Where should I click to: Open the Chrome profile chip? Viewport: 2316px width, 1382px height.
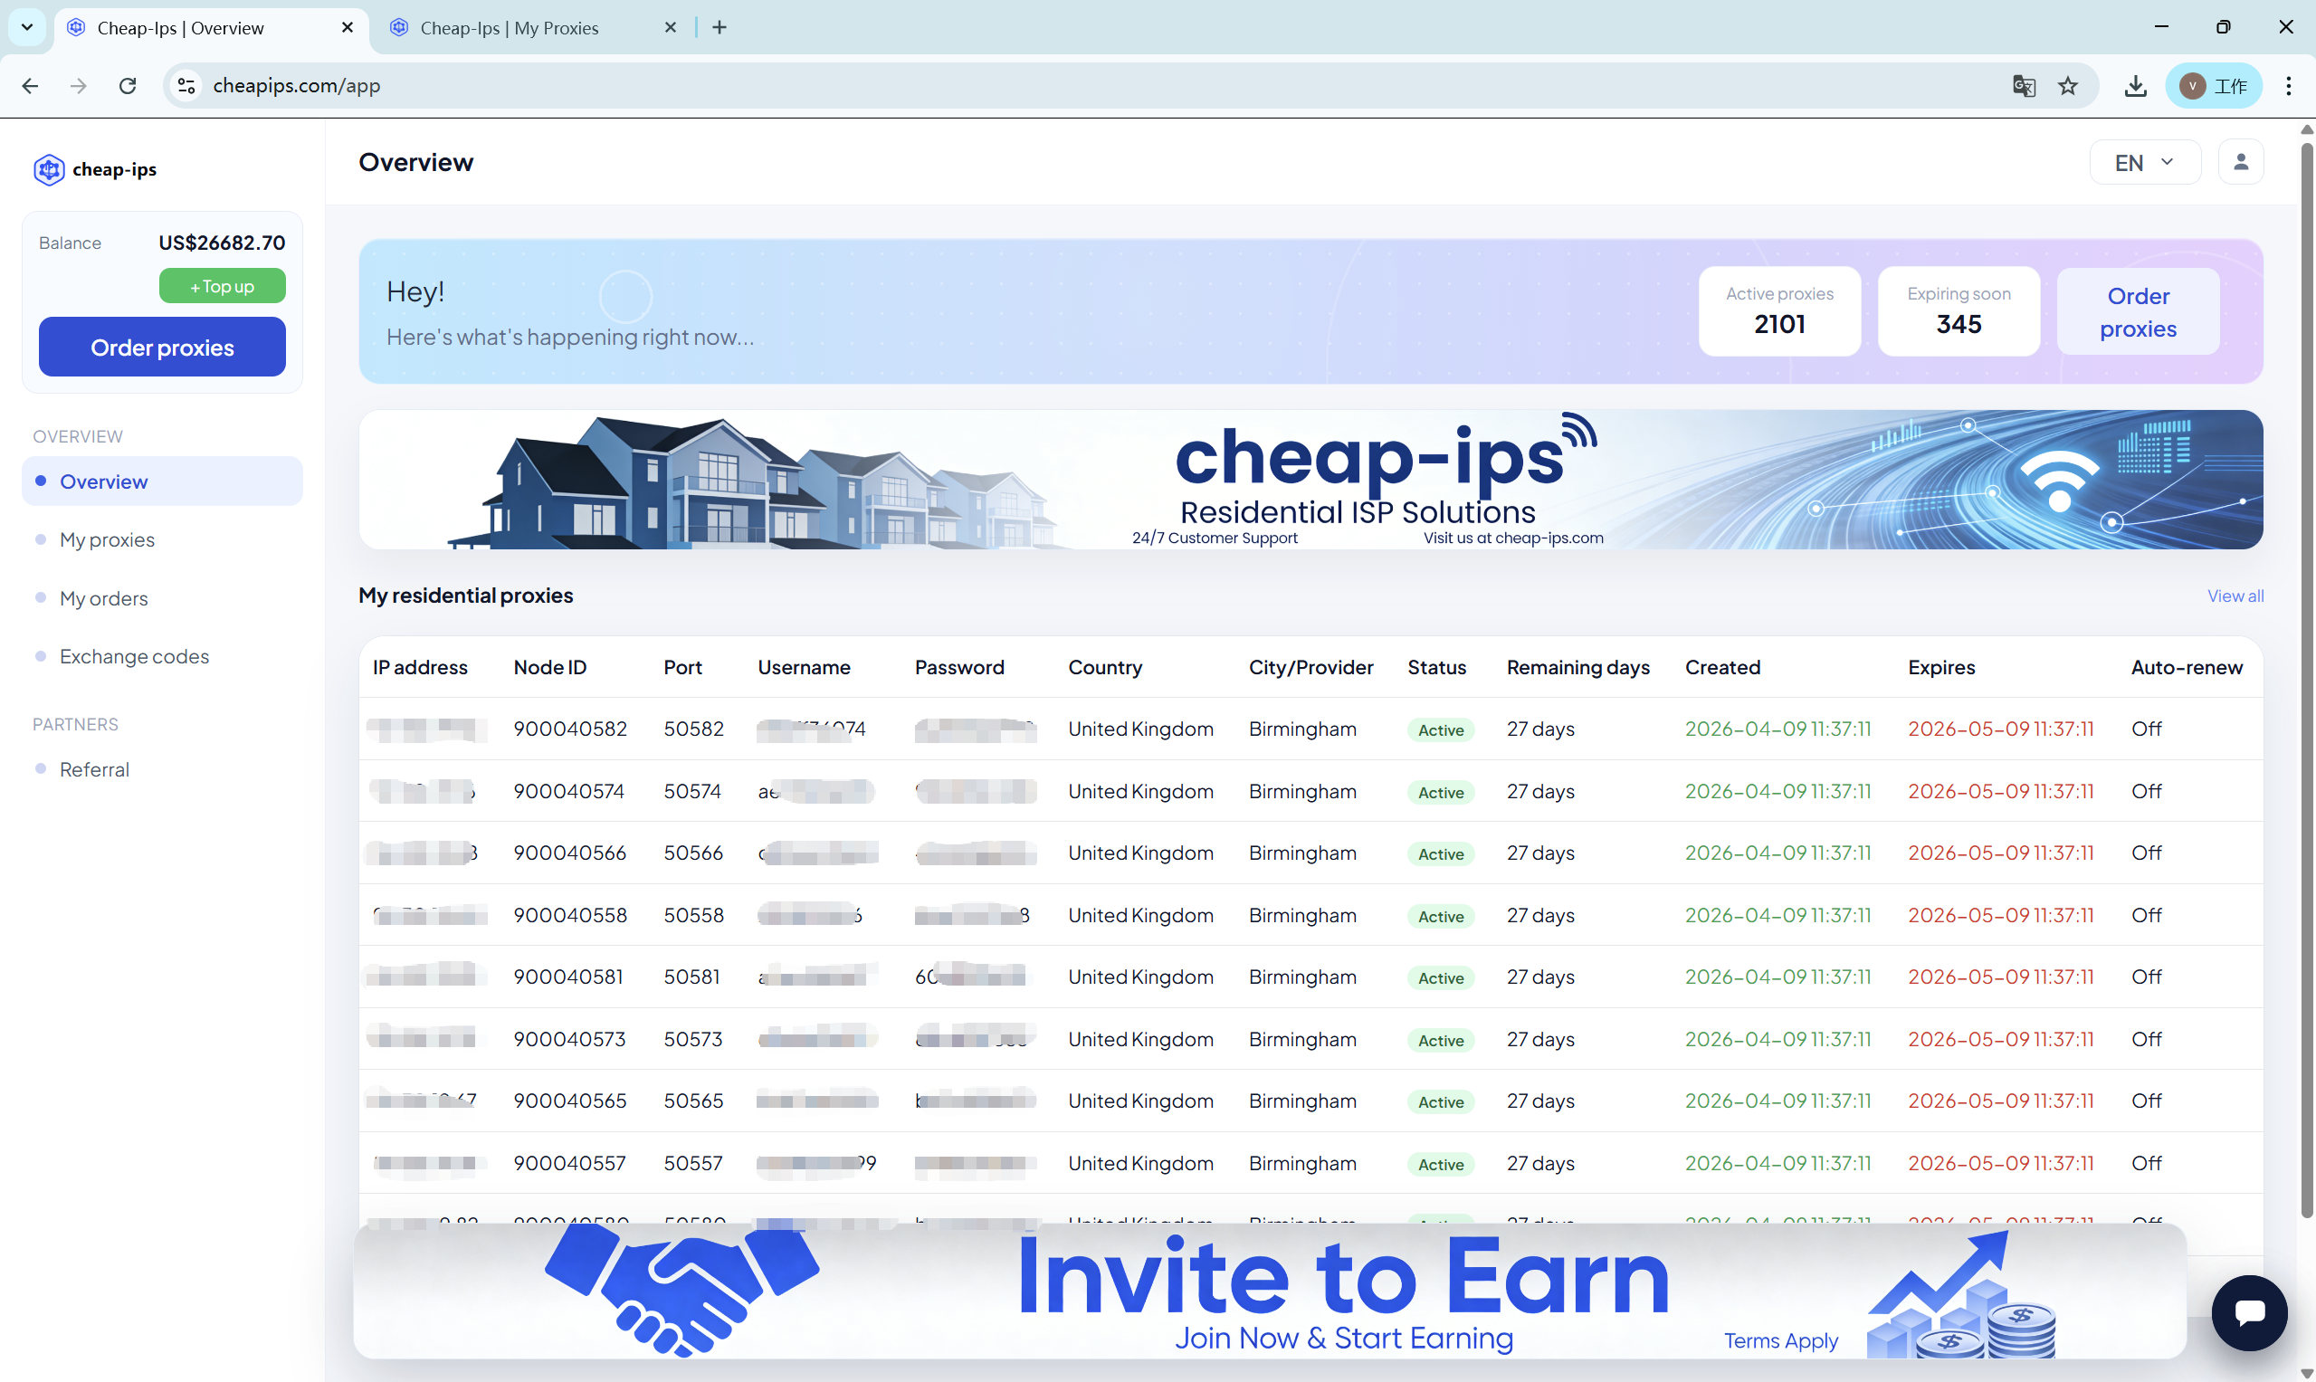tap(2213, 86)
